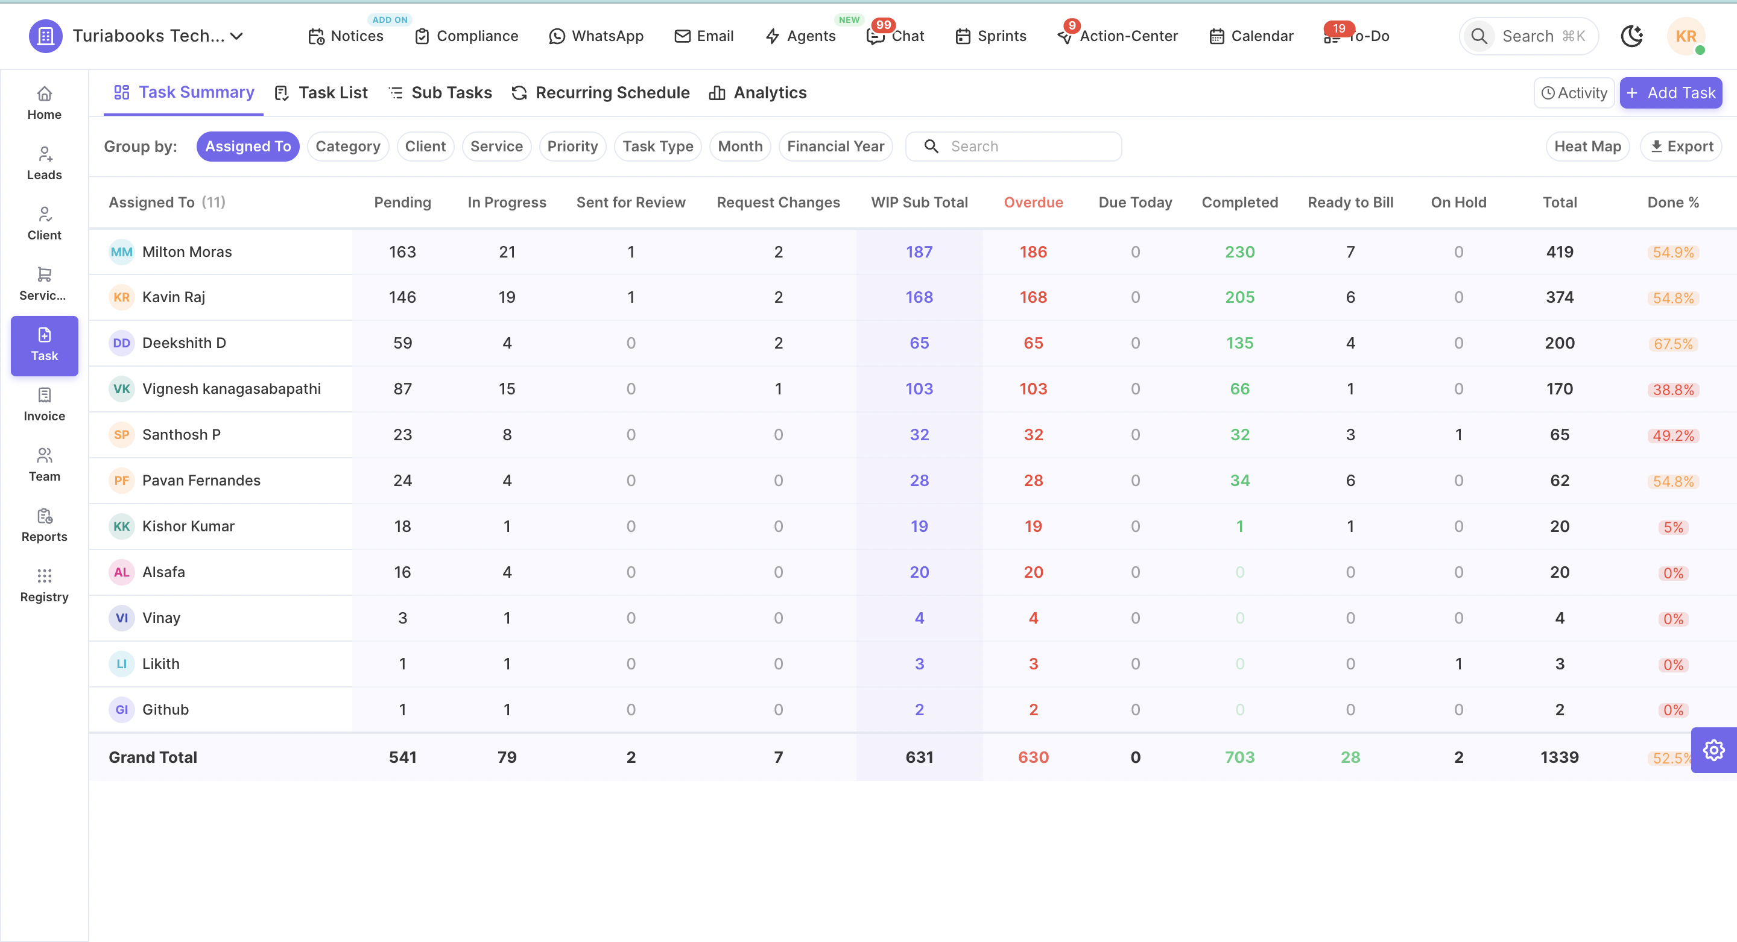Open the Recurring Schedule tab

[x=600, y=92]
